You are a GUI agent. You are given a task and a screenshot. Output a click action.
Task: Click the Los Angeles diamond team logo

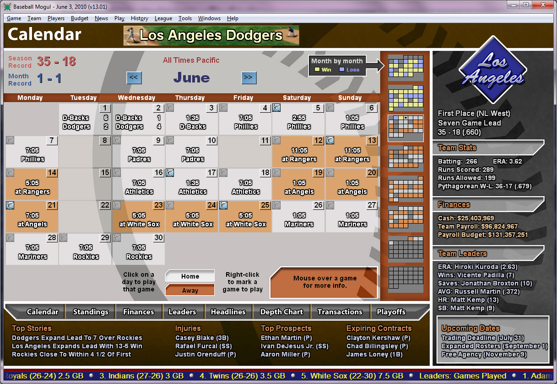pos(492,74)
